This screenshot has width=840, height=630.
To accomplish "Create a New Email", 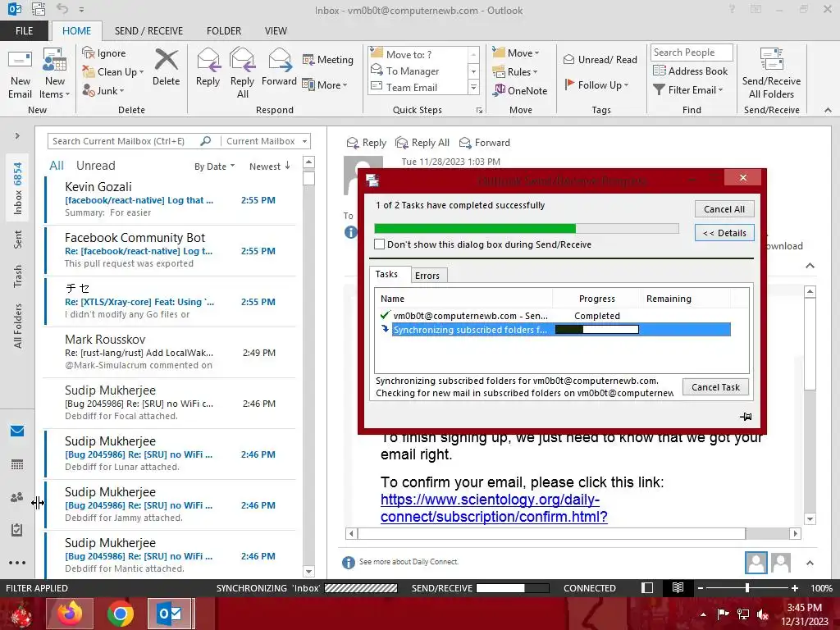I will pos(21,73).
